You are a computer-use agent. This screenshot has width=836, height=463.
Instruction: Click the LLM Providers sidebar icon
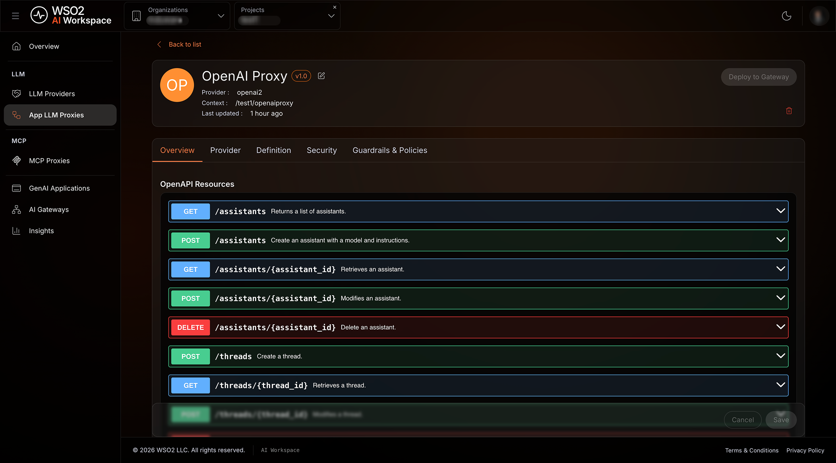point(17,93)
